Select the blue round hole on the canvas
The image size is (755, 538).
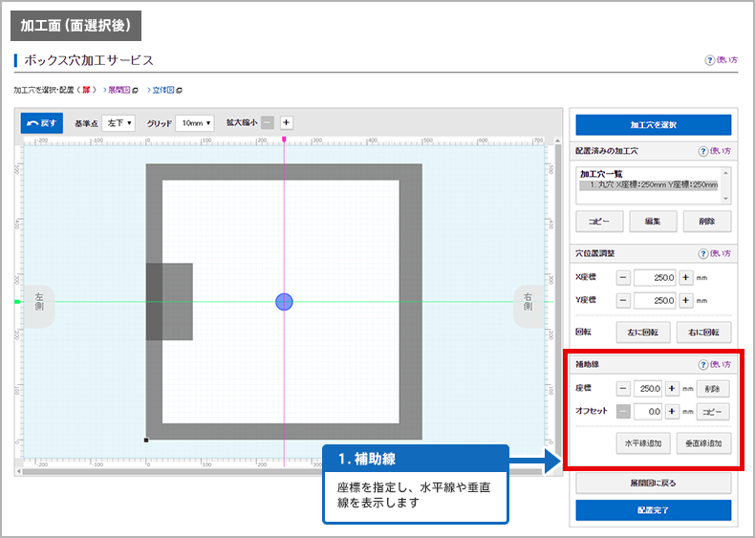pyautogui.click(x=284, y=302)
